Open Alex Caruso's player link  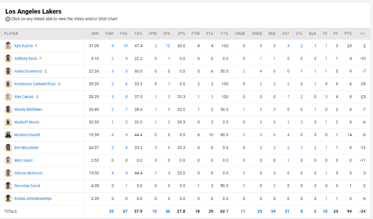pos(24,97)
